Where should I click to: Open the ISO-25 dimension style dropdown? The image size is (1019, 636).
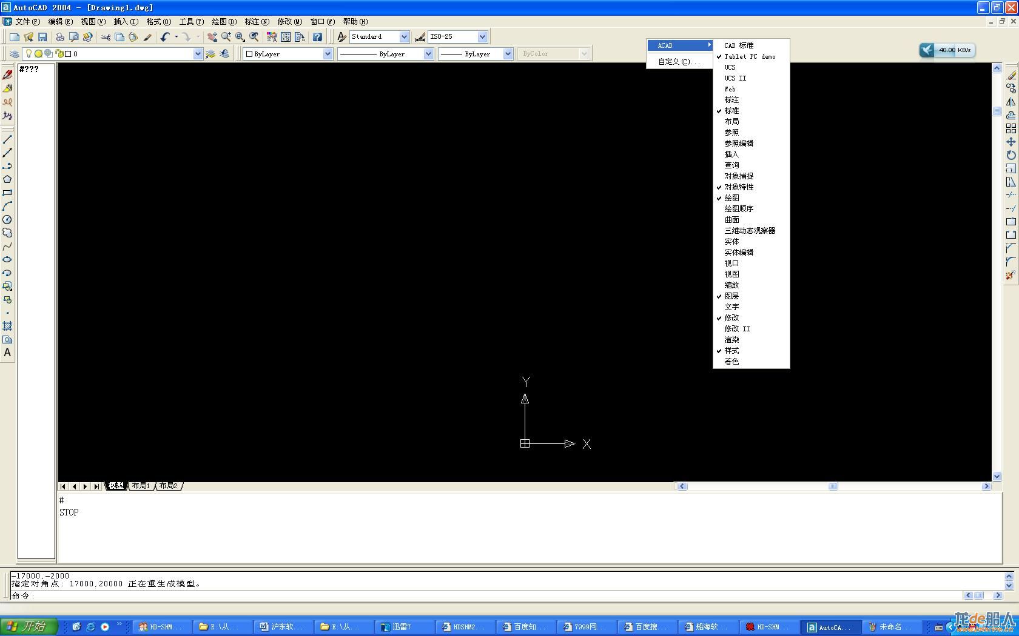(482, 37)
